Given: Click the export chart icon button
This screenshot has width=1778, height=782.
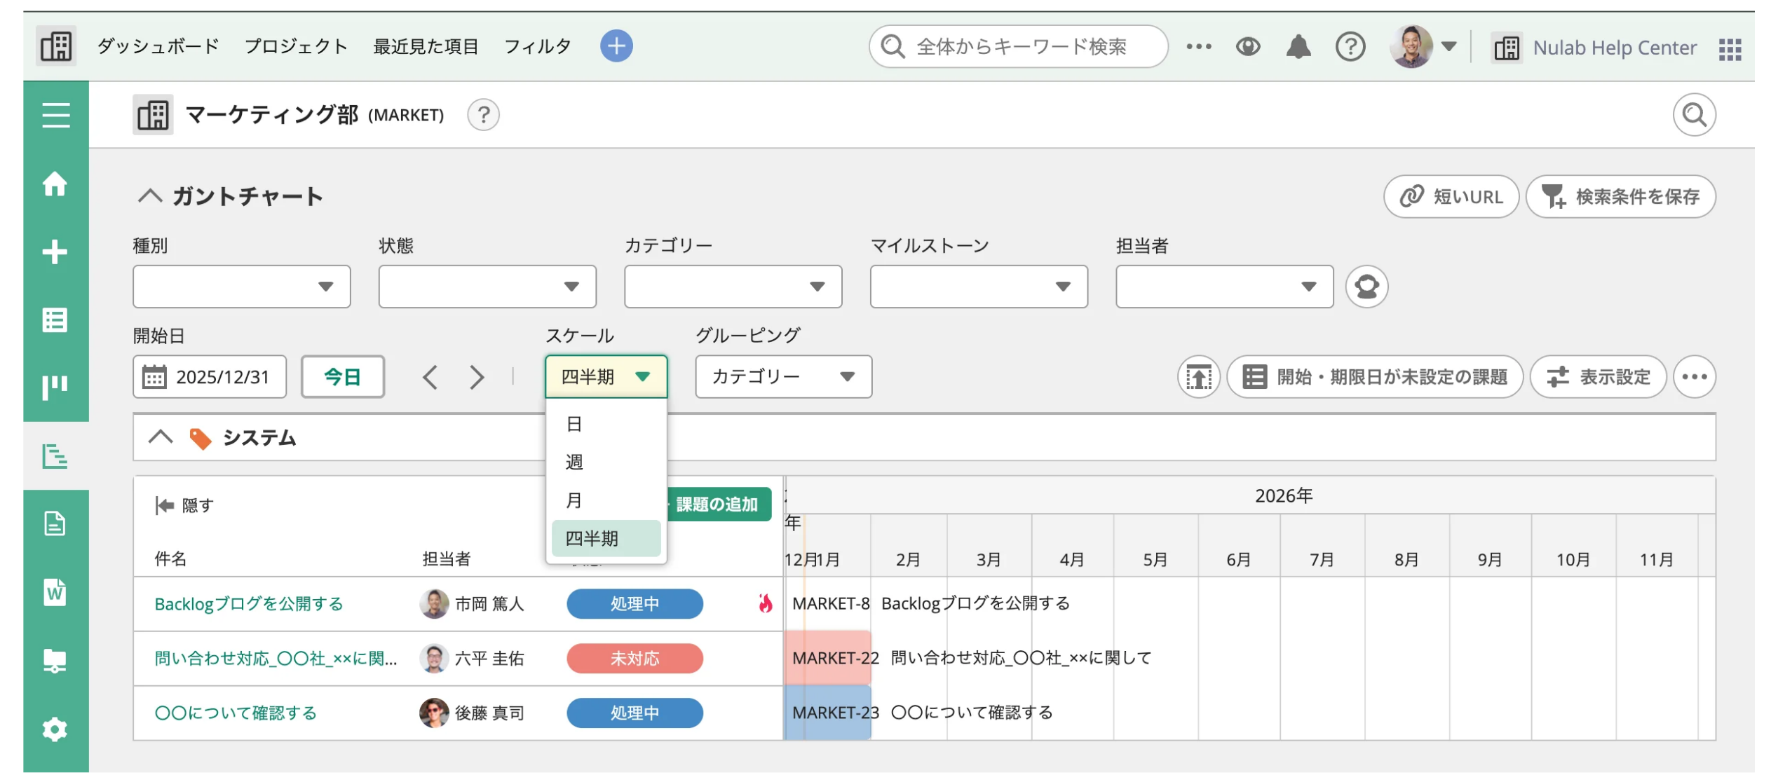Looking at the screenshot, I should click(1198, 377).
